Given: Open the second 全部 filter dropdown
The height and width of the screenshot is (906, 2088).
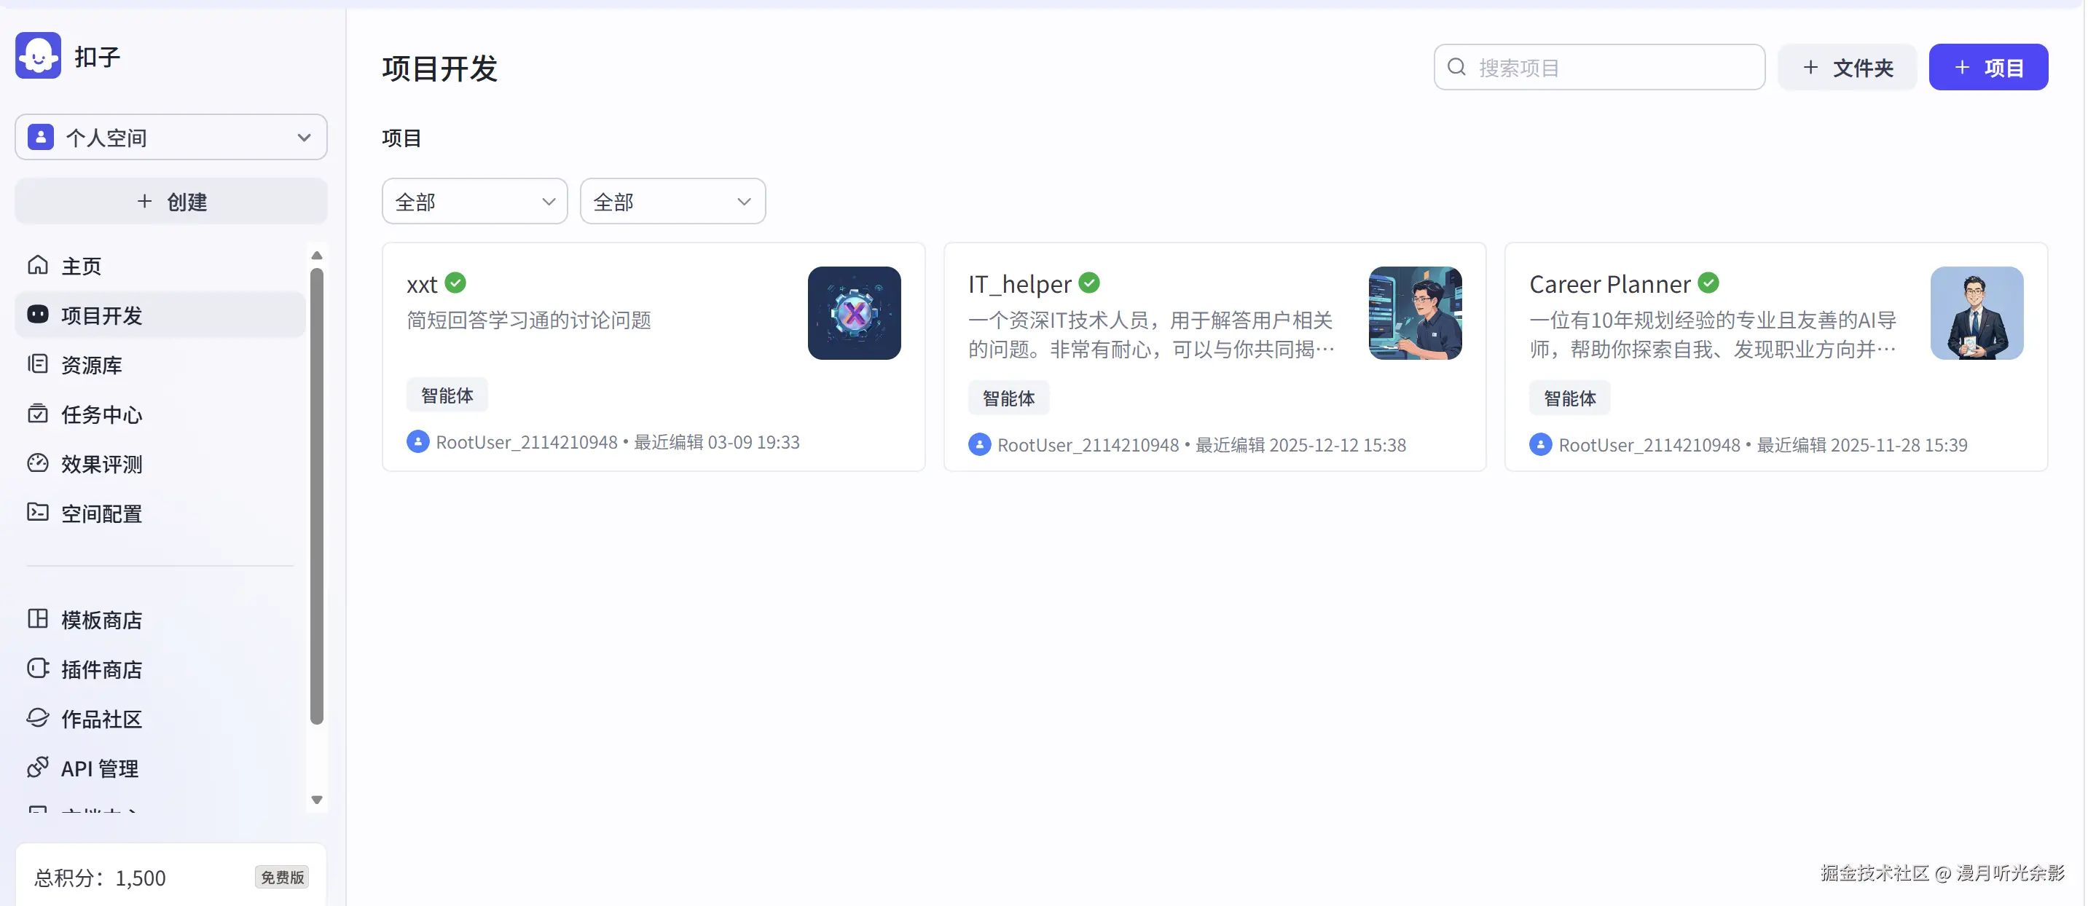Looking at the screenshot, I should pos(672,201).
